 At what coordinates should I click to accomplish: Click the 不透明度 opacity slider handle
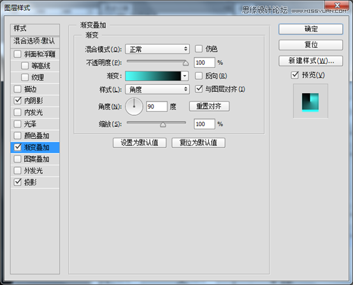185,63
